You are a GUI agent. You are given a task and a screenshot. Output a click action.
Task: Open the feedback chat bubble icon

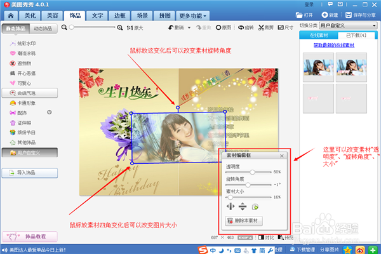click(x=330, y=4)
